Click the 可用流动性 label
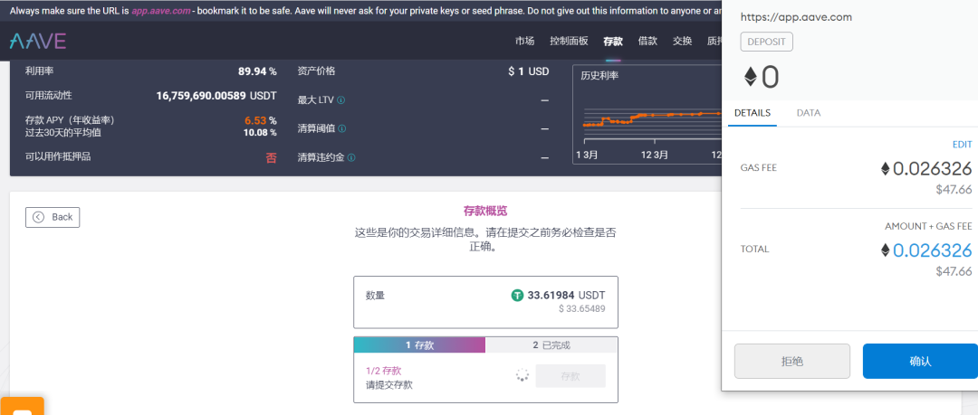This screenshot has height=415, width=978. (x=49, y=95)
